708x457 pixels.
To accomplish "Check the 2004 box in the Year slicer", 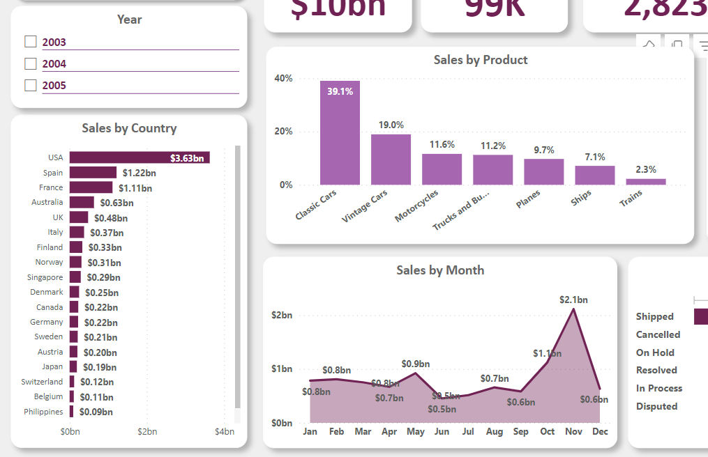I will point(30,63).
